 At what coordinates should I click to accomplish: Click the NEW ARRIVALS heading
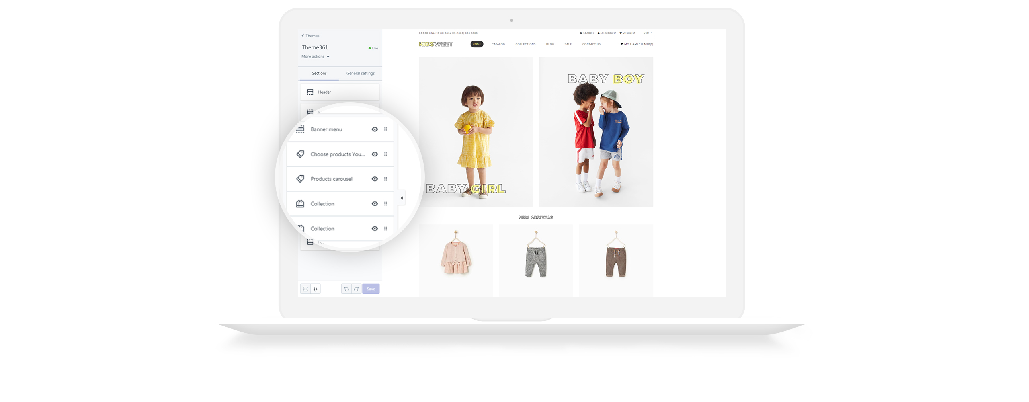(536, 217)
